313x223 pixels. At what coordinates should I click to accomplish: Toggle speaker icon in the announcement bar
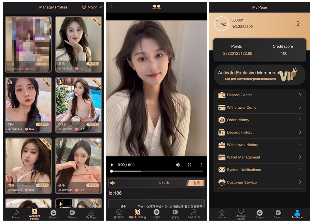(x=113, y=183)
